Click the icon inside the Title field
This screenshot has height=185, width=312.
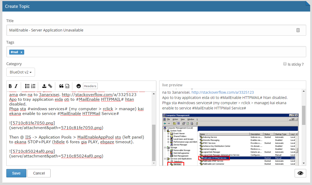click(298, 30)
